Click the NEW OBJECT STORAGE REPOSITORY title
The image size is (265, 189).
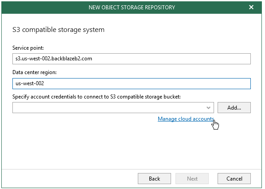tap(132, 7)
